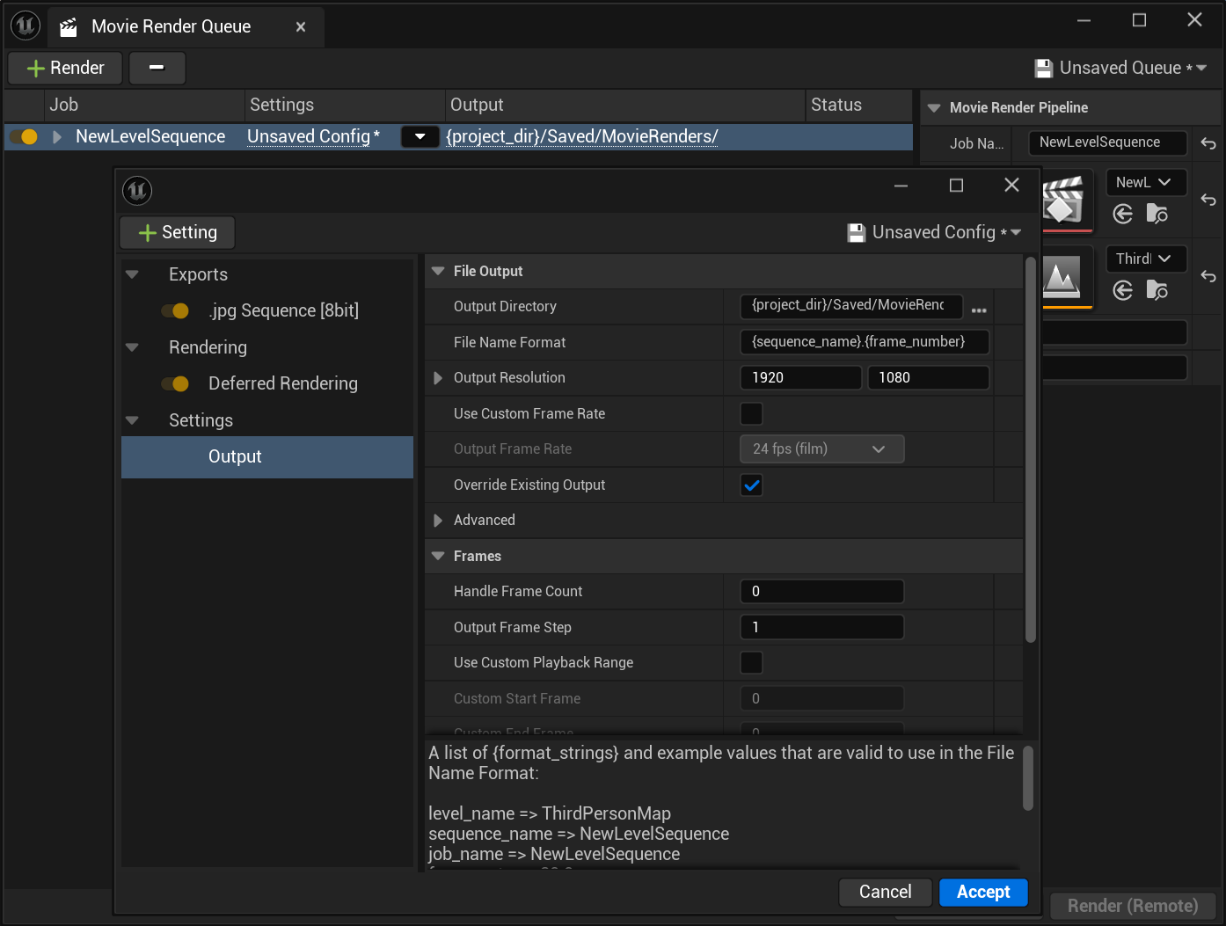This screenshot has width=1226, height=926.
Task: Use selected asset for the NewL sequence
Action: 1123,214
